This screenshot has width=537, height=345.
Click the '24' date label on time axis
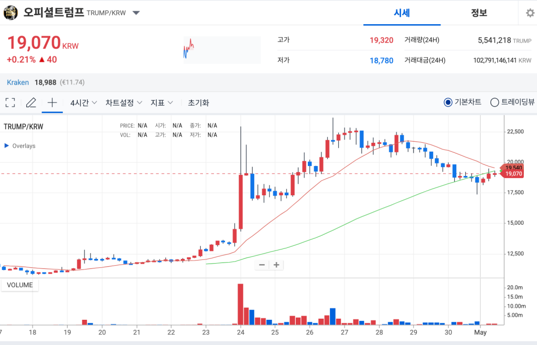(240, 332)
